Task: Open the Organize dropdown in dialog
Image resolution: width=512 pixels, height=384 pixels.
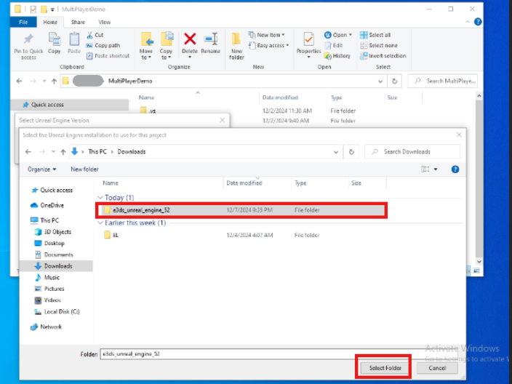Action: pyautogui.click(x=42, y=169)
